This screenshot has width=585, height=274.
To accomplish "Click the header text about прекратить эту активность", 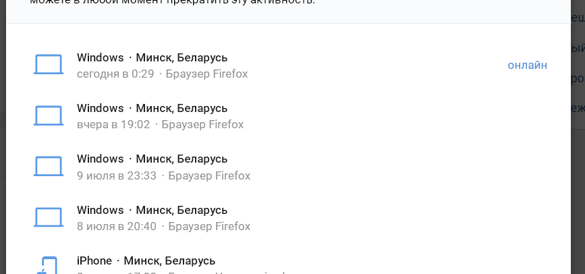I will tap(172, 2).
